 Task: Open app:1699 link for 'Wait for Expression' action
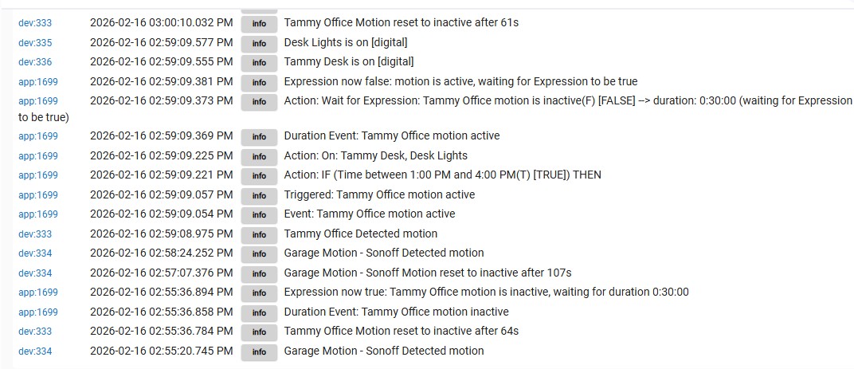click(x=38, y=101)
